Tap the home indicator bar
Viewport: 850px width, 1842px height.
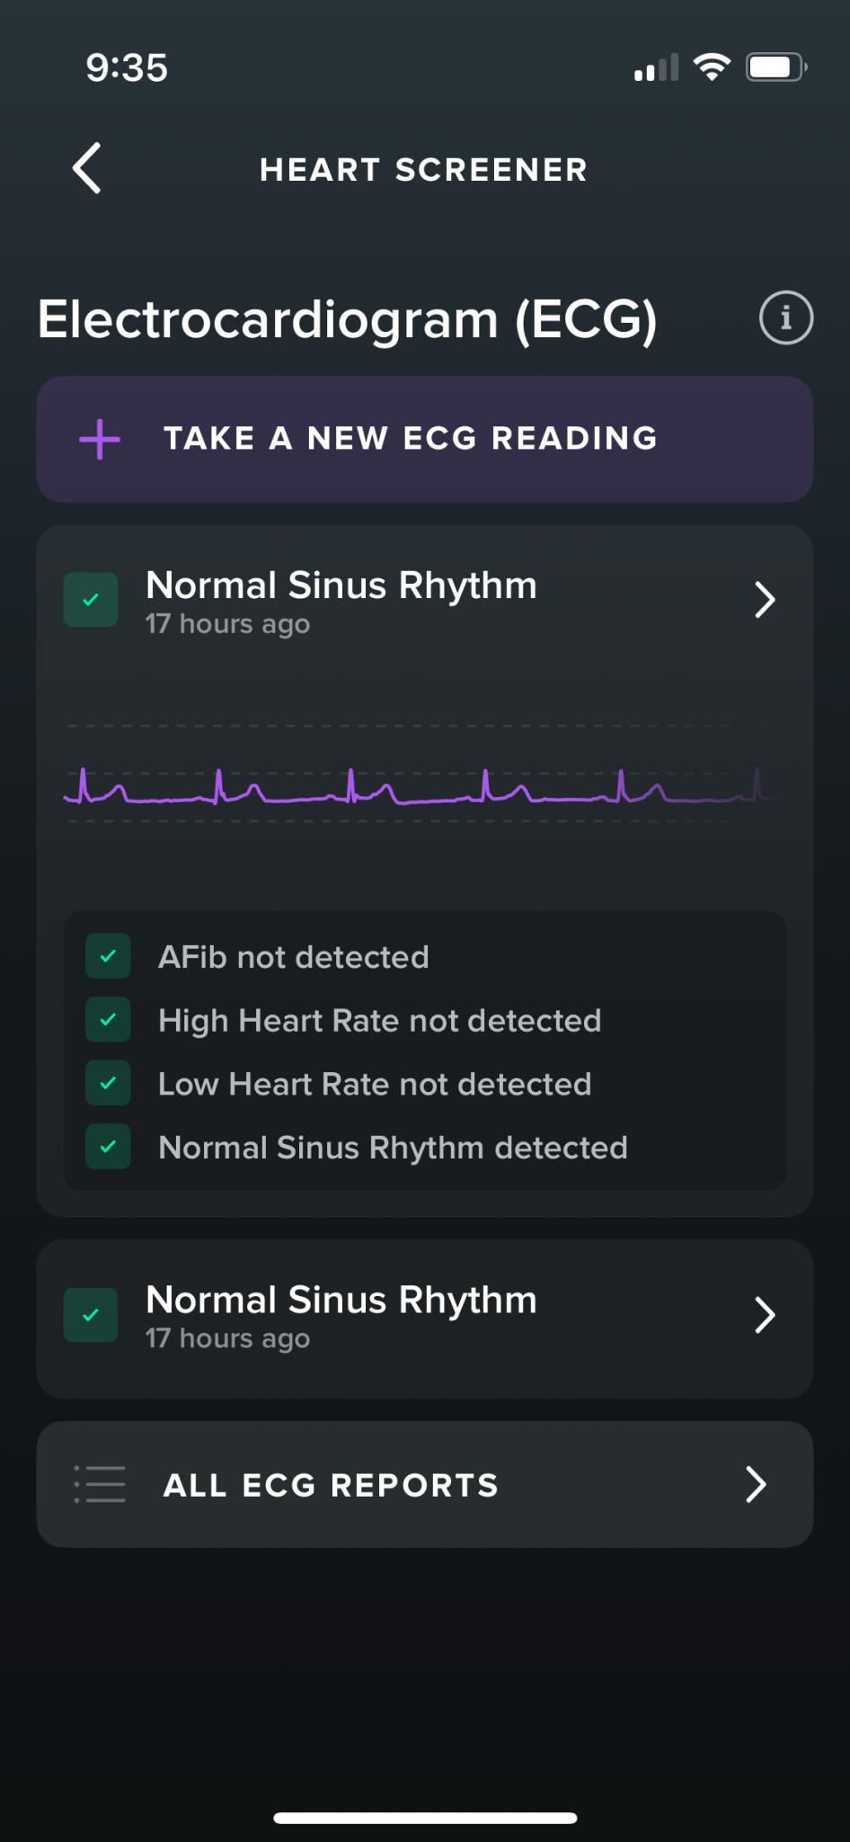(x=425, y=1818)
